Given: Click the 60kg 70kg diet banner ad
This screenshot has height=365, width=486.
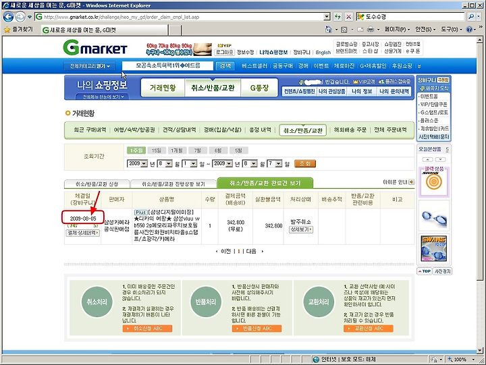Looking at the screenshot, I should tap(179, 49).
